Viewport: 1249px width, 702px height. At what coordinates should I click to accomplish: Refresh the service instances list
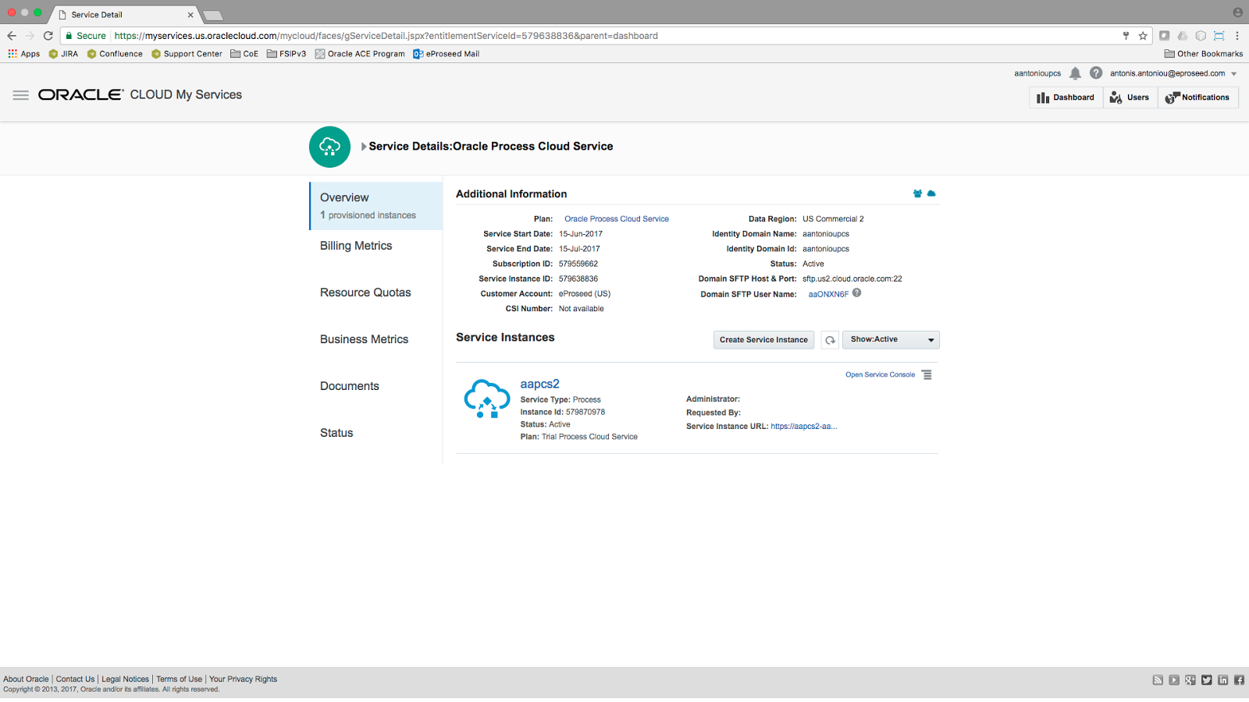point(830,340)
